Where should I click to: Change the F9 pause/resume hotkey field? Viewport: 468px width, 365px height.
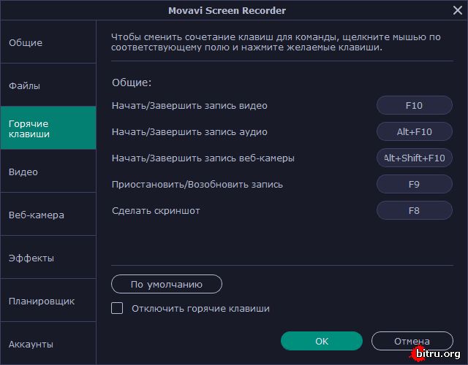(x=415, y=184)
